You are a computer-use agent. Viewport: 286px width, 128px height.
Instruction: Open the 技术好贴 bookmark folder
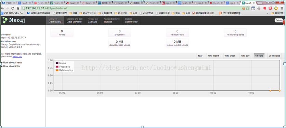(120, 13)
